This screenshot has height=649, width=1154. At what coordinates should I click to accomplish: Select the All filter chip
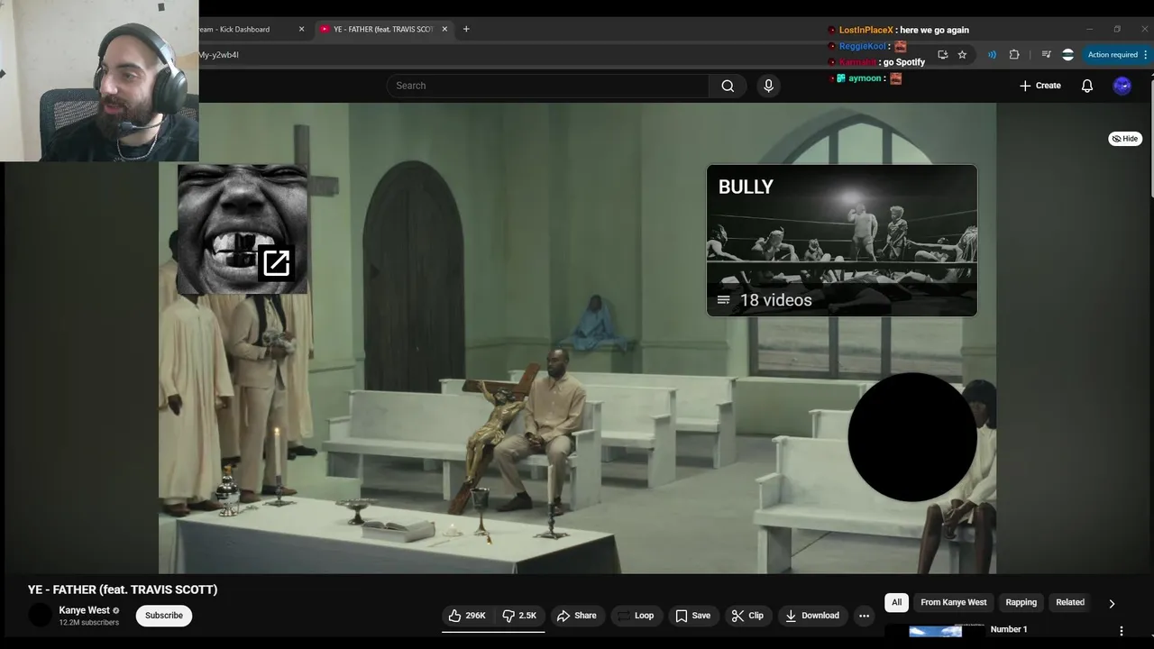point(896,602)
